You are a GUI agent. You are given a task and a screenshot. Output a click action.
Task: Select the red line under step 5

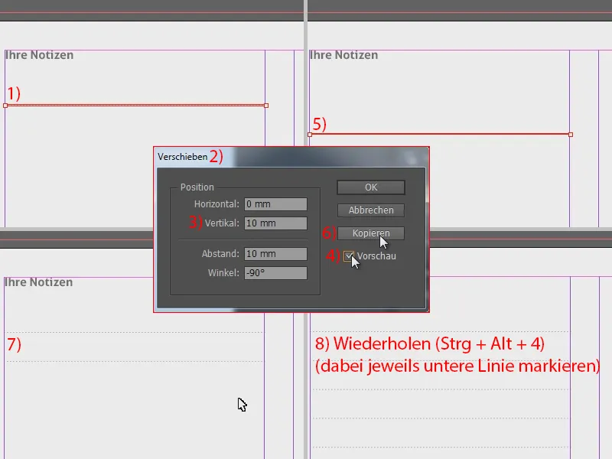(x=441, y=135)
